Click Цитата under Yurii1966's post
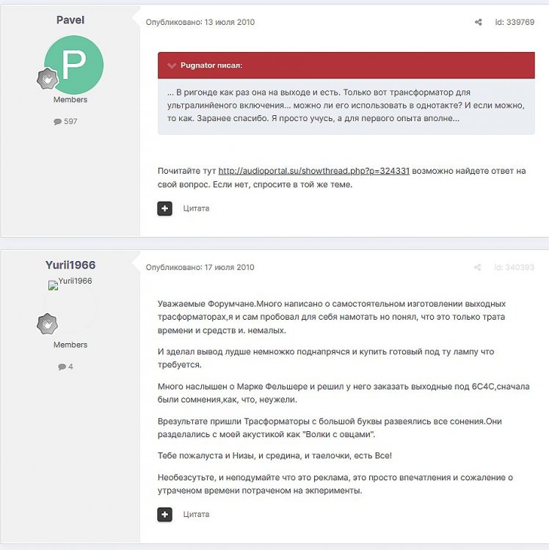 tap(196, 515)
